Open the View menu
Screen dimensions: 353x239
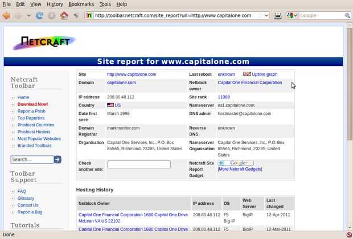35,4
